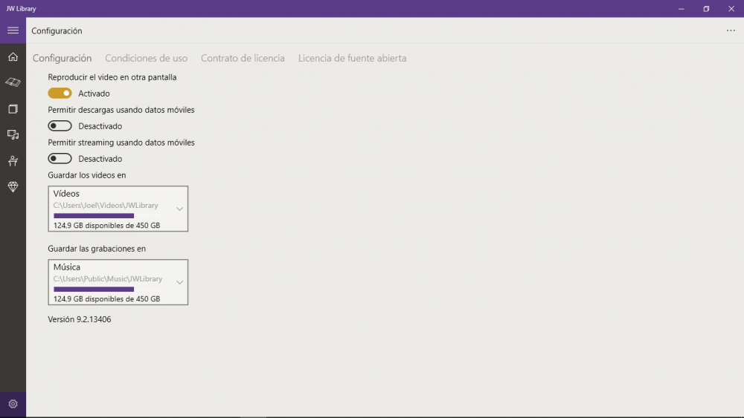The image size is (744, 418).
Task: Switch to Condiciones de uso tab
Action: tap(146, 58)
